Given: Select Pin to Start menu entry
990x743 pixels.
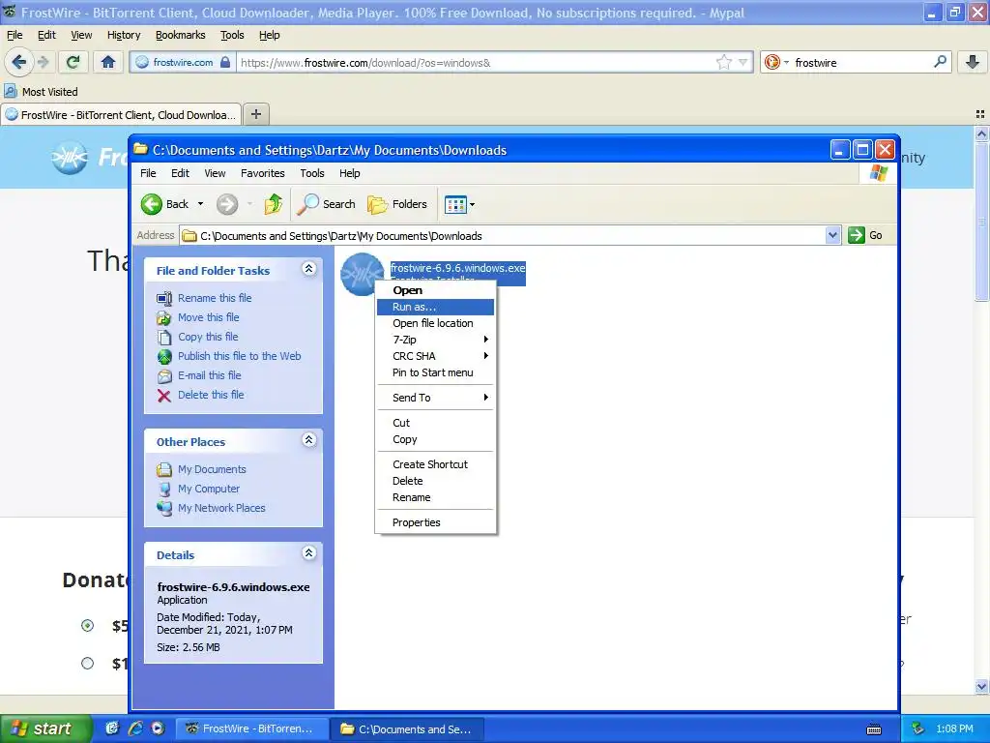Looking at the screenshot, I should (x=435, y=372).
